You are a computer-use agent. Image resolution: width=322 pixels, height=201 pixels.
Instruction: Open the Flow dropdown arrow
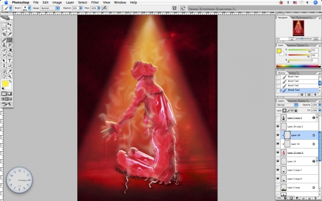(99, 8)
